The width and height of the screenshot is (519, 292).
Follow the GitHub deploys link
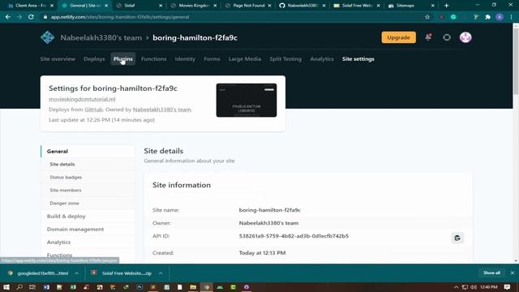point(93,109)
